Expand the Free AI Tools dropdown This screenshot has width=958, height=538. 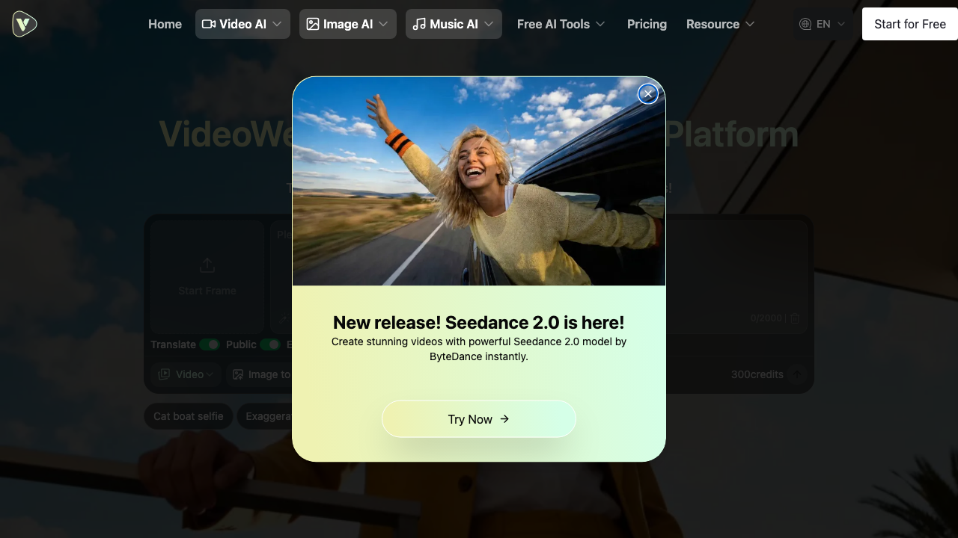pyautogui.click(x=561, y=24)
